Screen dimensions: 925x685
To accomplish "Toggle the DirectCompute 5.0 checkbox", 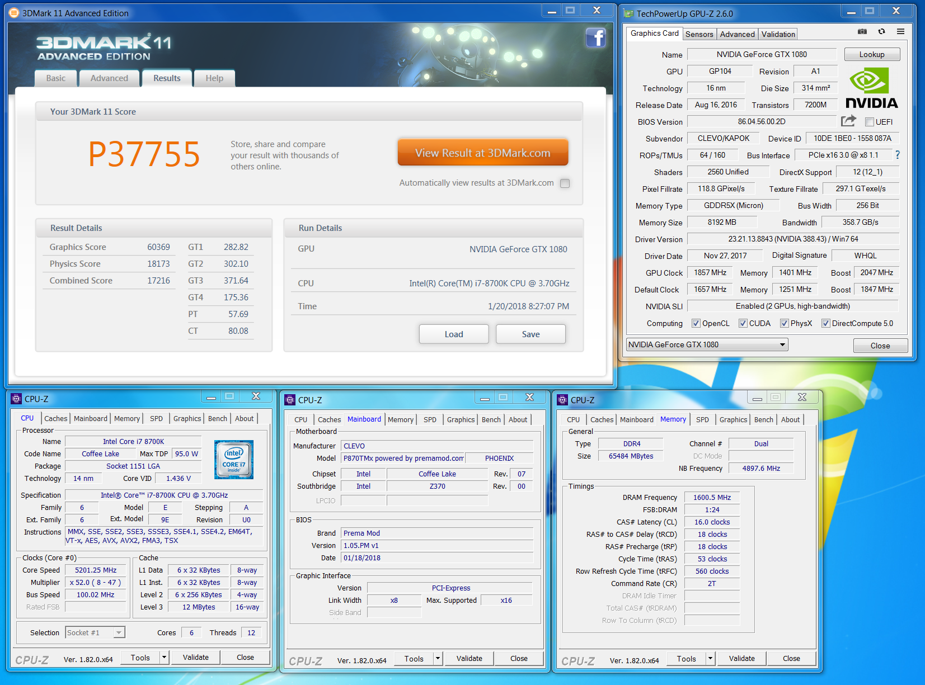I will [x=826, y=323].
